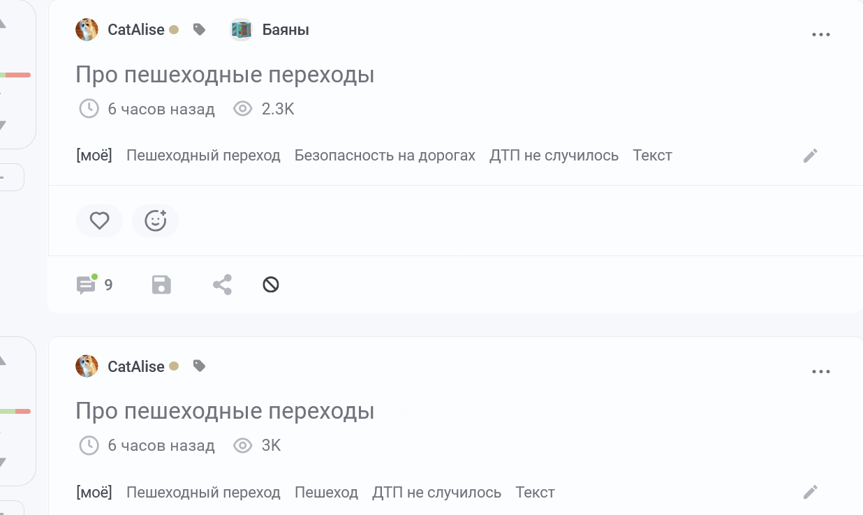Open comments of the first post showing 9
The image size is (863, 515).
(x=94, y=285)
